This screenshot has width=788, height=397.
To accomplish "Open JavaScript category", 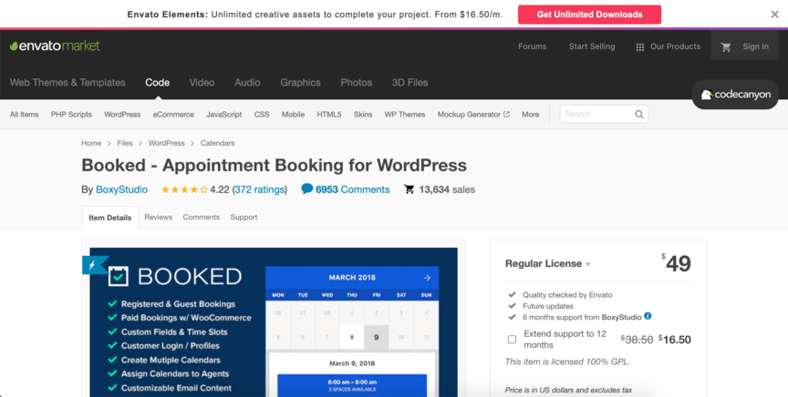I will (223, 115).
